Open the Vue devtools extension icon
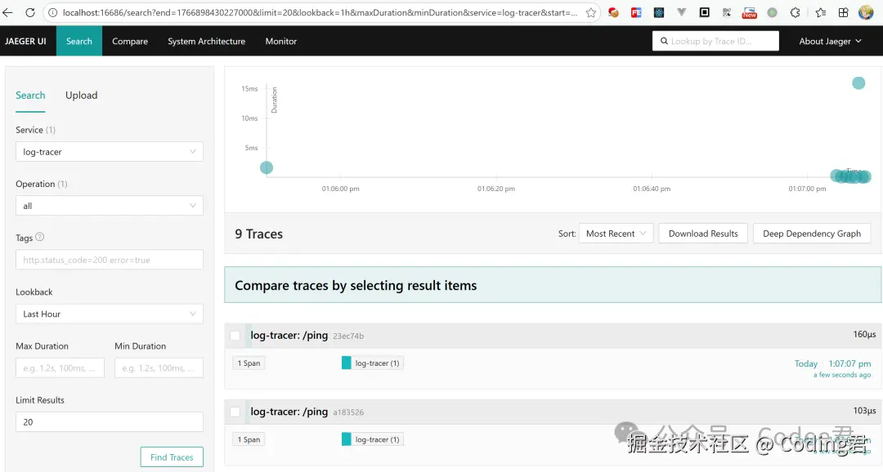Image resolution: width=883 pixels, height=472 pixels. coord(681,12)
